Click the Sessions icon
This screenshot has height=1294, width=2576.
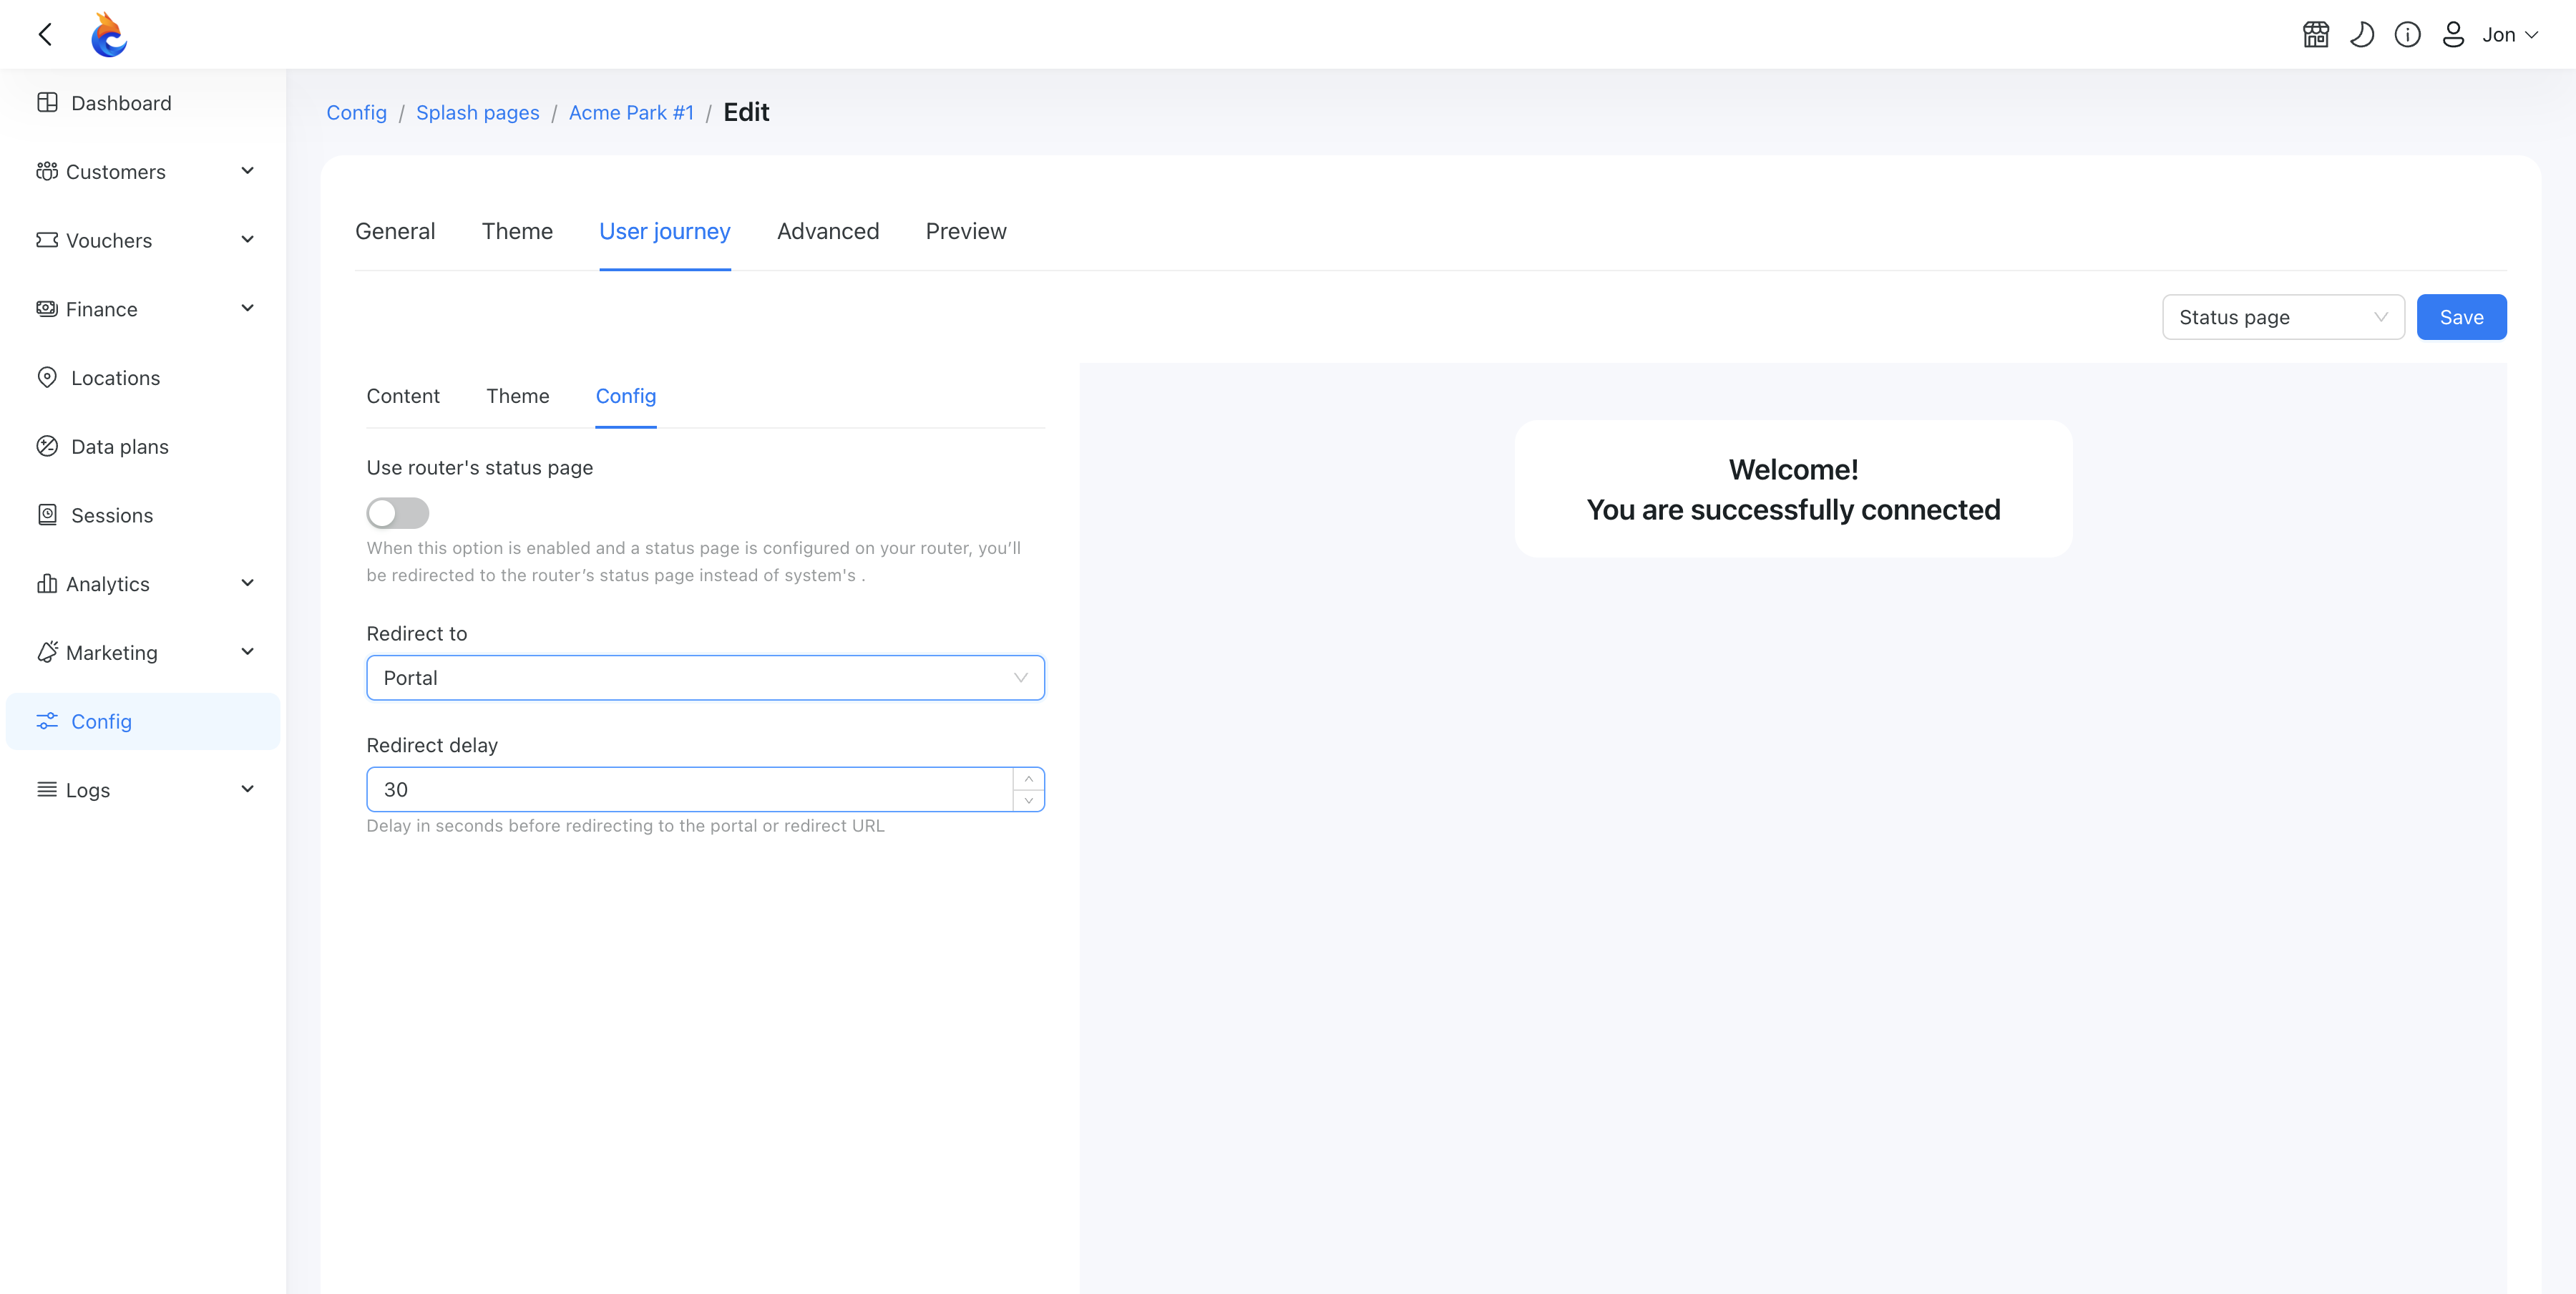[x=47, y=514]
